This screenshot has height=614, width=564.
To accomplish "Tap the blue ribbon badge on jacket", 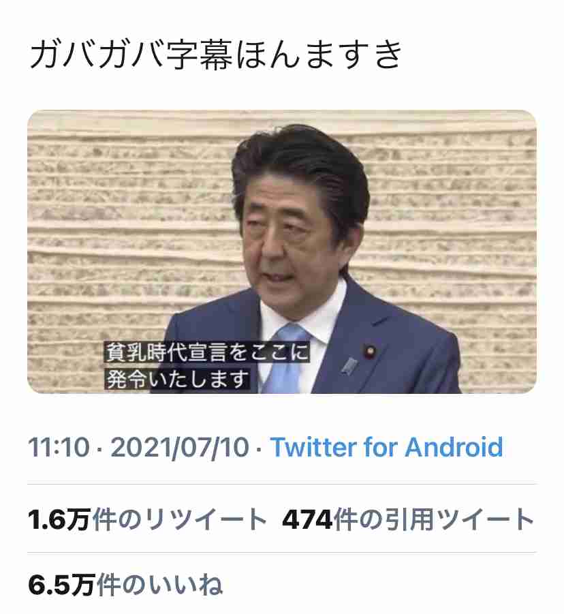I will tap(348, 366).
